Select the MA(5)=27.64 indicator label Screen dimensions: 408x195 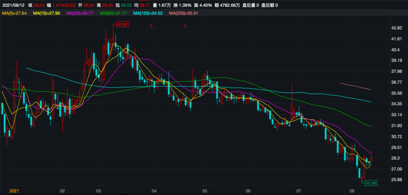click(x=14, y=13)
